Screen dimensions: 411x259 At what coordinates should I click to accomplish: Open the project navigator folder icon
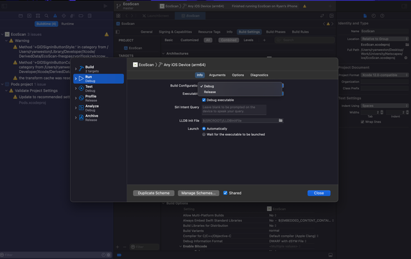tap(21, 15)
